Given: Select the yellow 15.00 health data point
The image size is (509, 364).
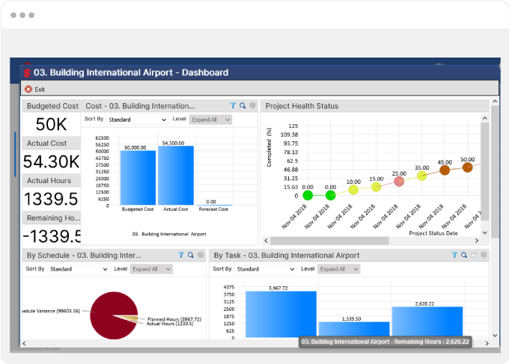Looking at the screenshot, I should pyautogui.click(x=376, y=187).
